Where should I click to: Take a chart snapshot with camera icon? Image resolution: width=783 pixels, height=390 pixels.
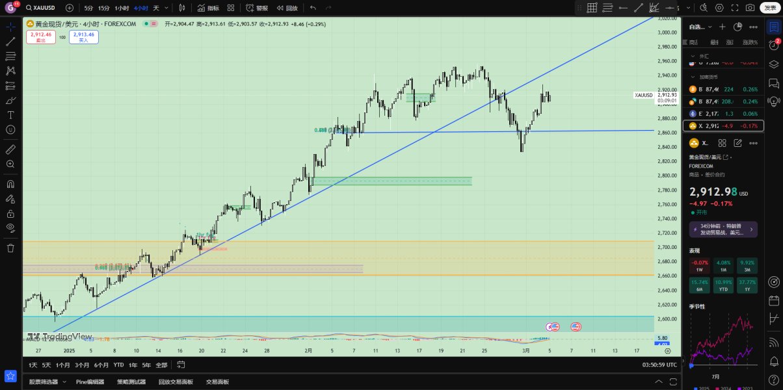750,8
